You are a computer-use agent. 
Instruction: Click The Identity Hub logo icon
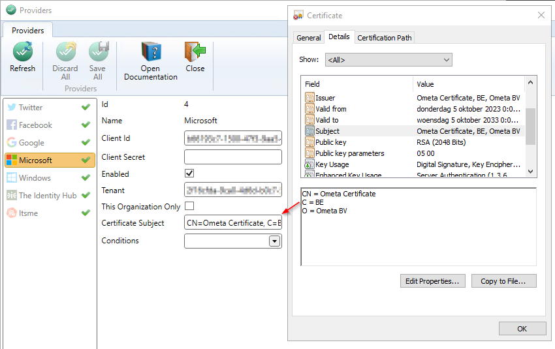12,195
